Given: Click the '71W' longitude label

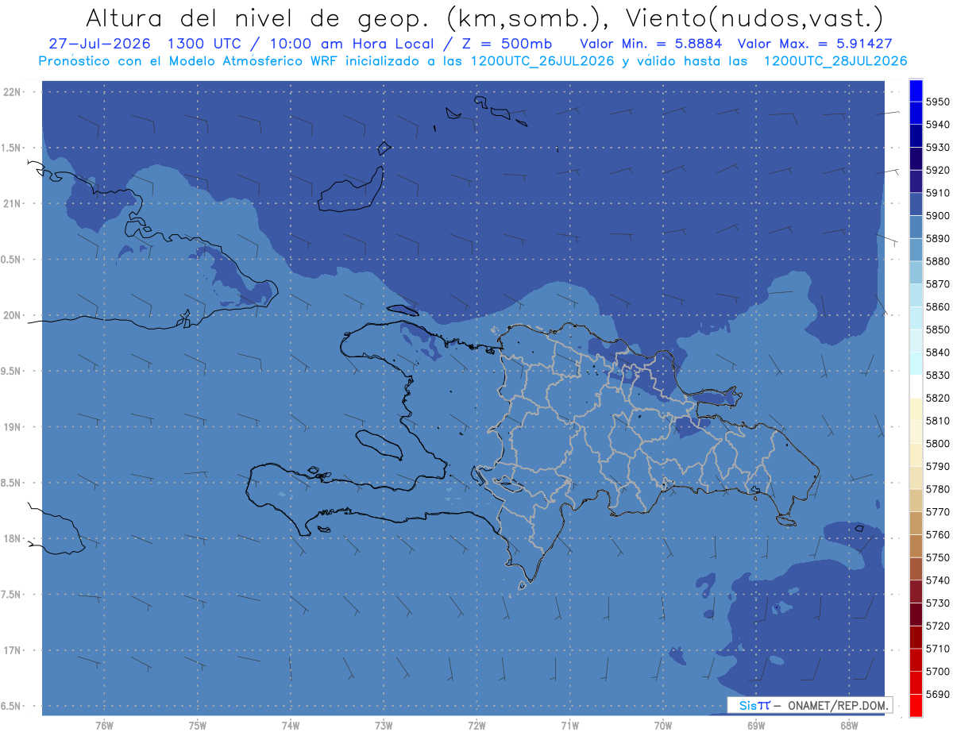Looking at the screenshot, I should [569, 726].
